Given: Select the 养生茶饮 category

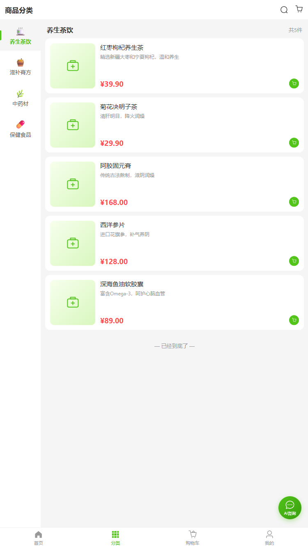Looking at the screenshot, I should coord(21,36).
